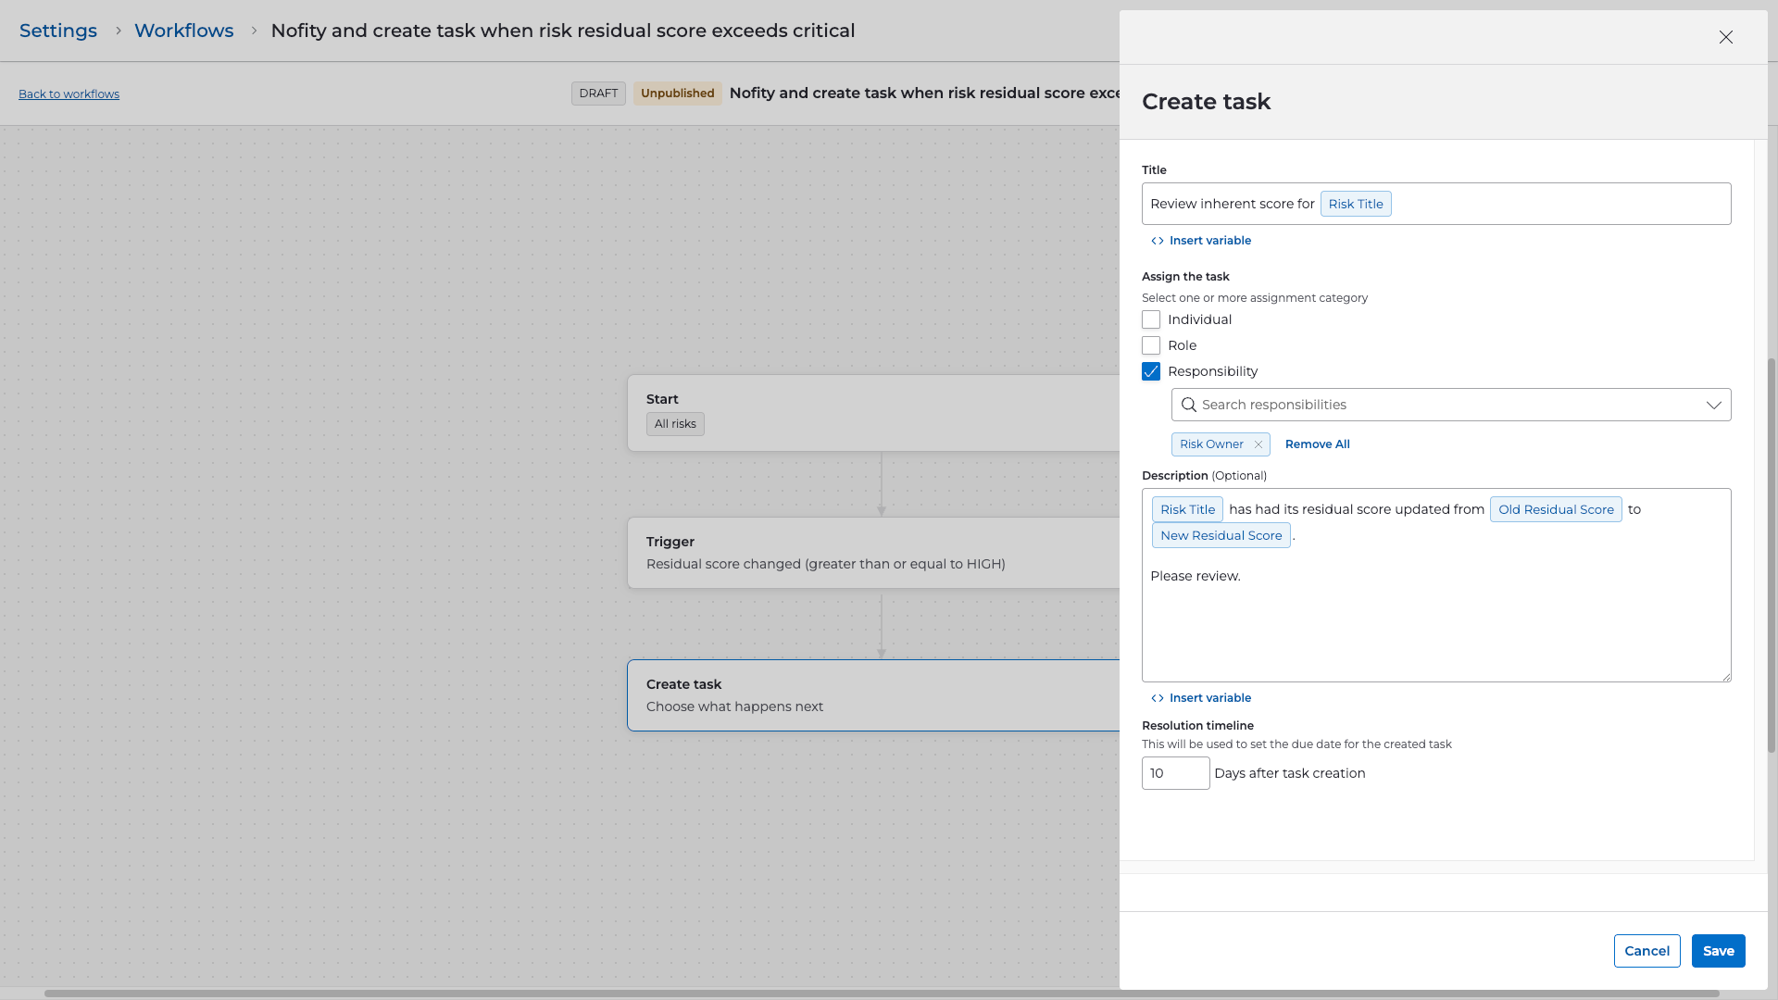The width and height of the screenshot is (1778, 1000).
Task: Click the Old Residual Score variable chip
Action: coord(1555,509)
